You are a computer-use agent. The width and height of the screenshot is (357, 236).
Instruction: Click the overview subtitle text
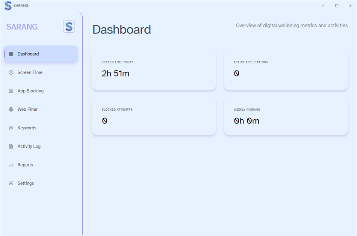tap(292, 26)
